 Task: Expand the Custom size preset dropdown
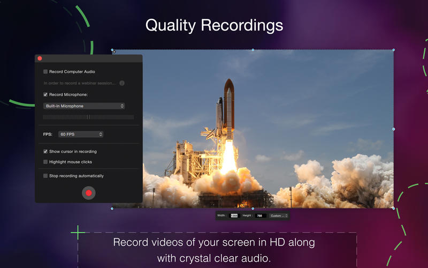pos(279,215)
